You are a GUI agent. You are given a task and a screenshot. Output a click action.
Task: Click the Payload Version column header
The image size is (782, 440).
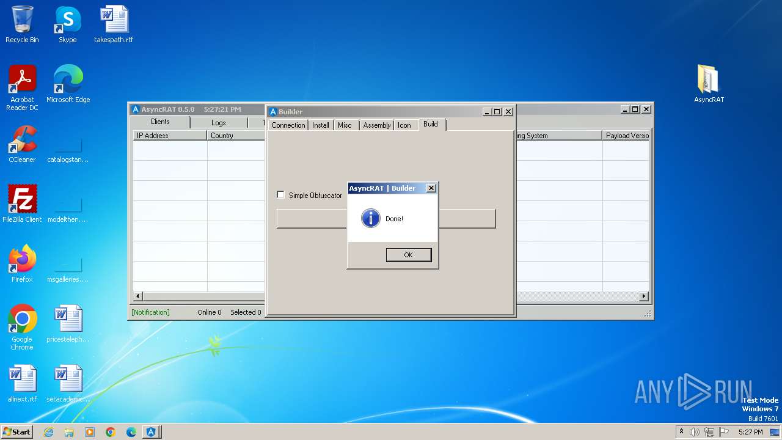coord(626,136)
